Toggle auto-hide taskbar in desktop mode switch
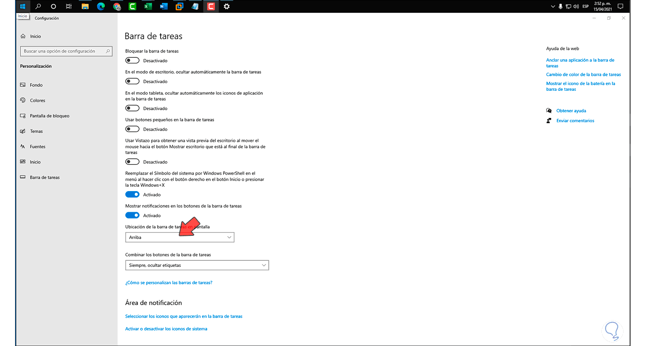The image size is (646, 346). (x=132, y=81)
